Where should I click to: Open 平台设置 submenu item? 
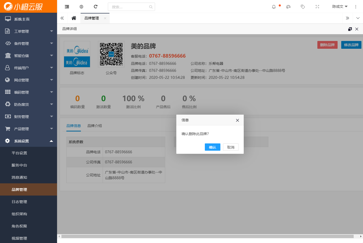[x=29, y=153]
